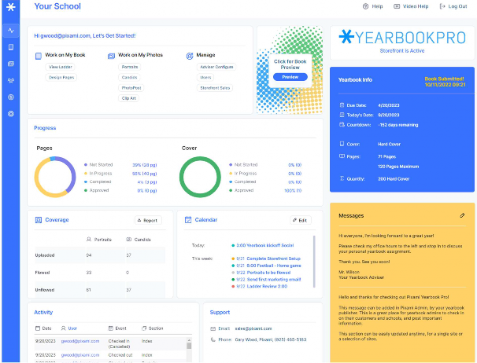Screen dimensions: 477x363
Task: Open the Portraits button
Action: pyautogui.click(x=130, y=67)
